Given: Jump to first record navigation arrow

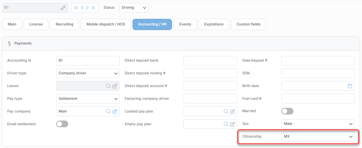Looking at the screenshot, I should pos(76,8).
